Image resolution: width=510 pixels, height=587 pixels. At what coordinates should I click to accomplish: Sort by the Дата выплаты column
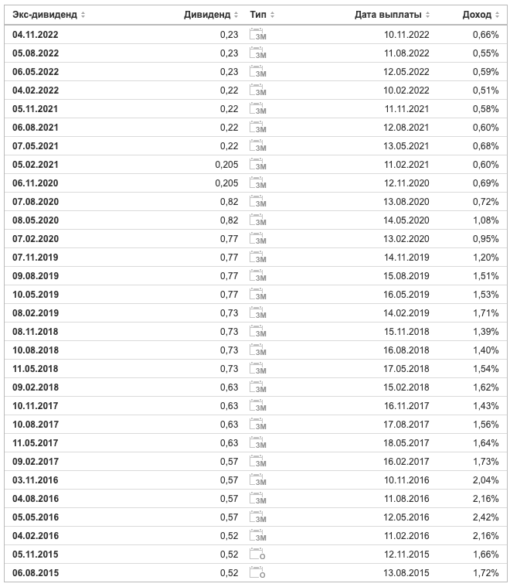point(427,15)
